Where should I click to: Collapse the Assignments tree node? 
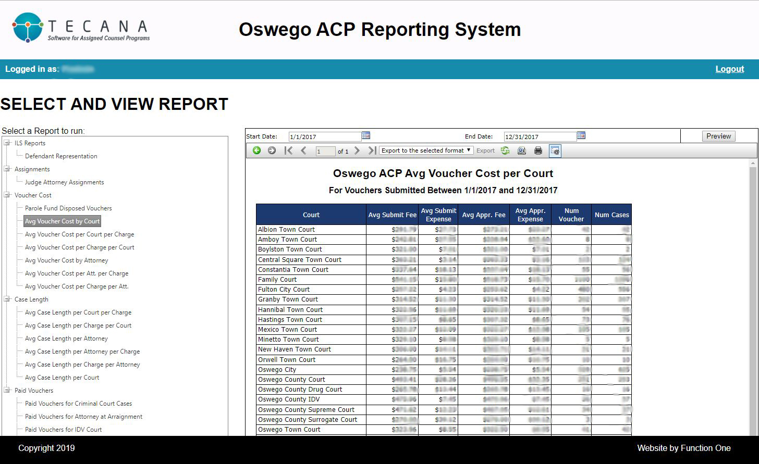point(7,169)
